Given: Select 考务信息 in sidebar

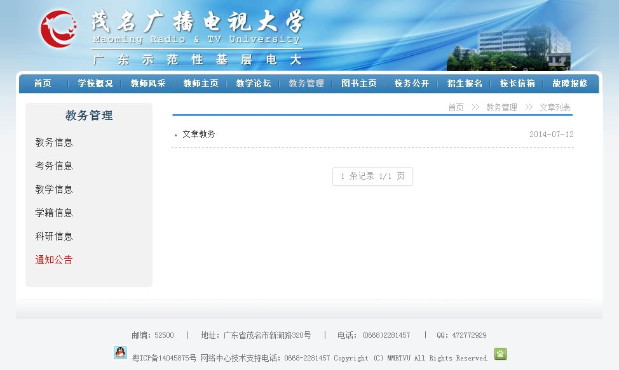Looking at the screenshot, I should pos(54,166).
